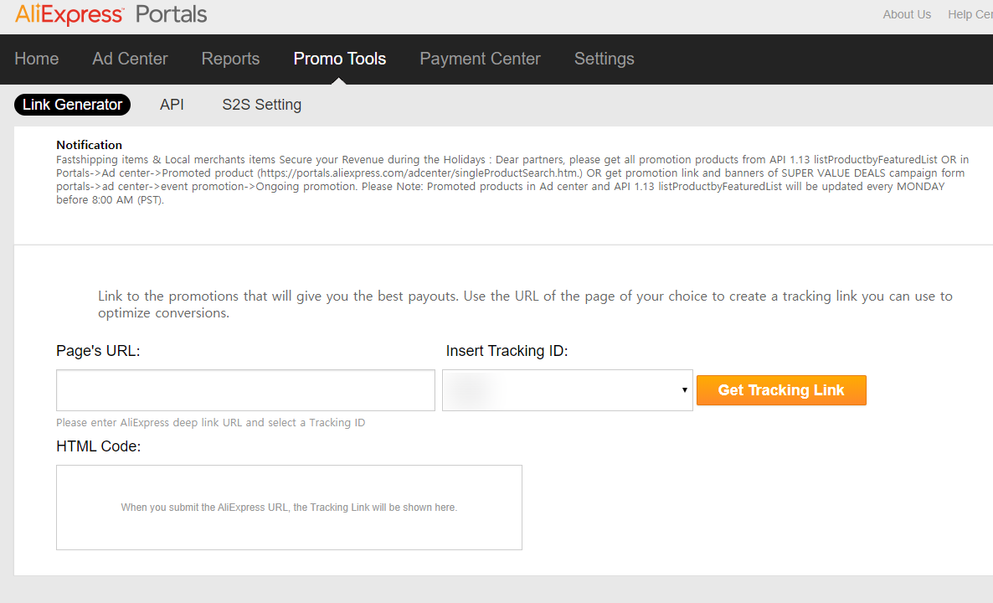Go to the Home menu
The image size is (993, 603).
37,59
